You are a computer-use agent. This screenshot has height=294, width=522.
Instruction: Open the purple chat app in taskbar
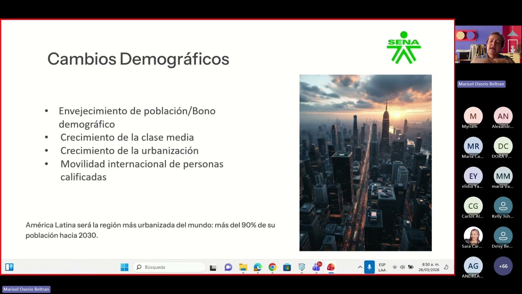tap(228, 267)
